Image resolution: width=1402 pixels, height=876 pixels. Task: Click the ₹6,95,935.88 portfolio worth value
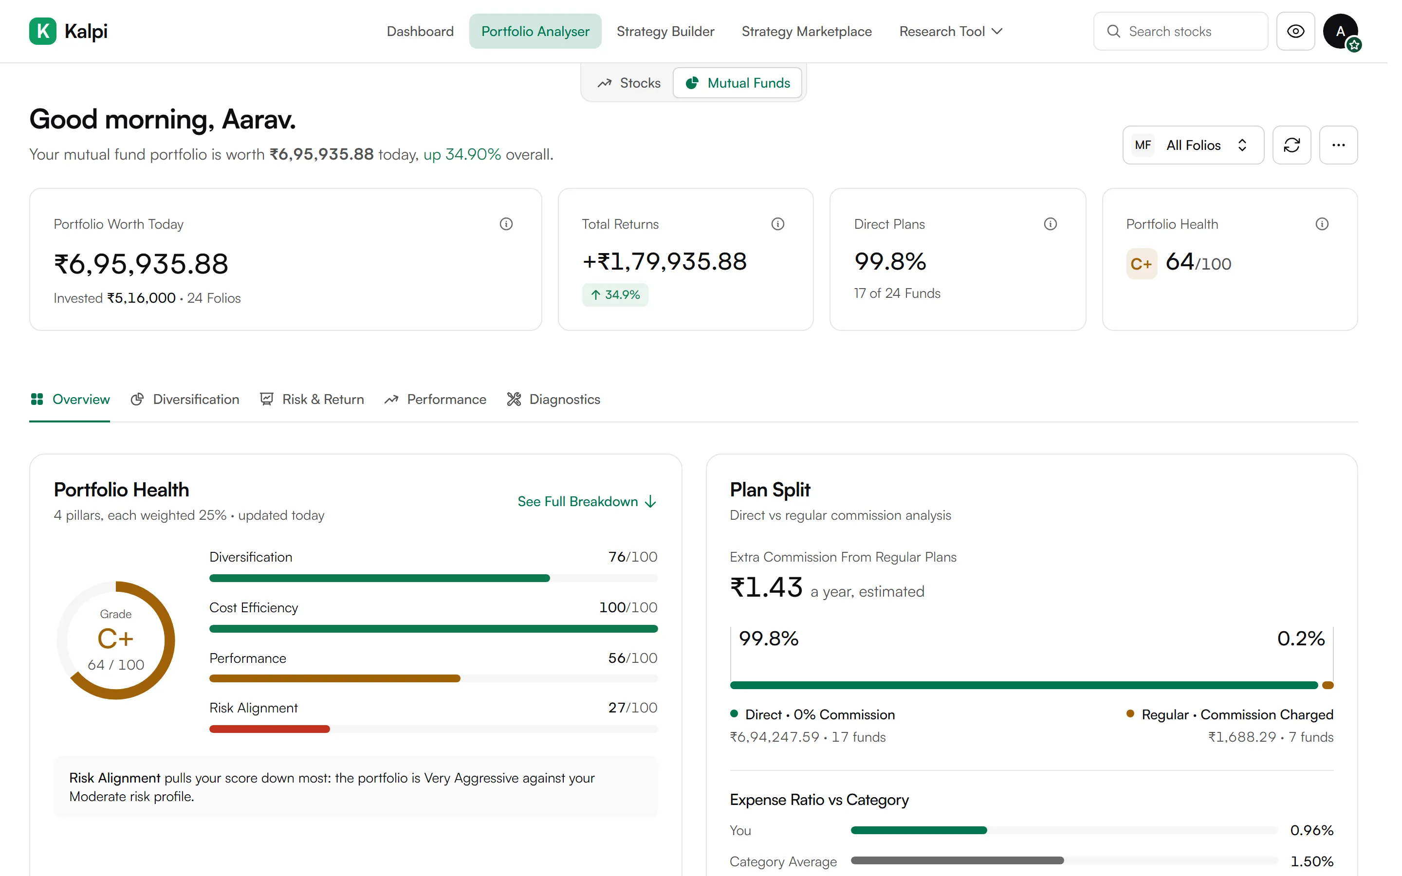click(x=141, y=264)
